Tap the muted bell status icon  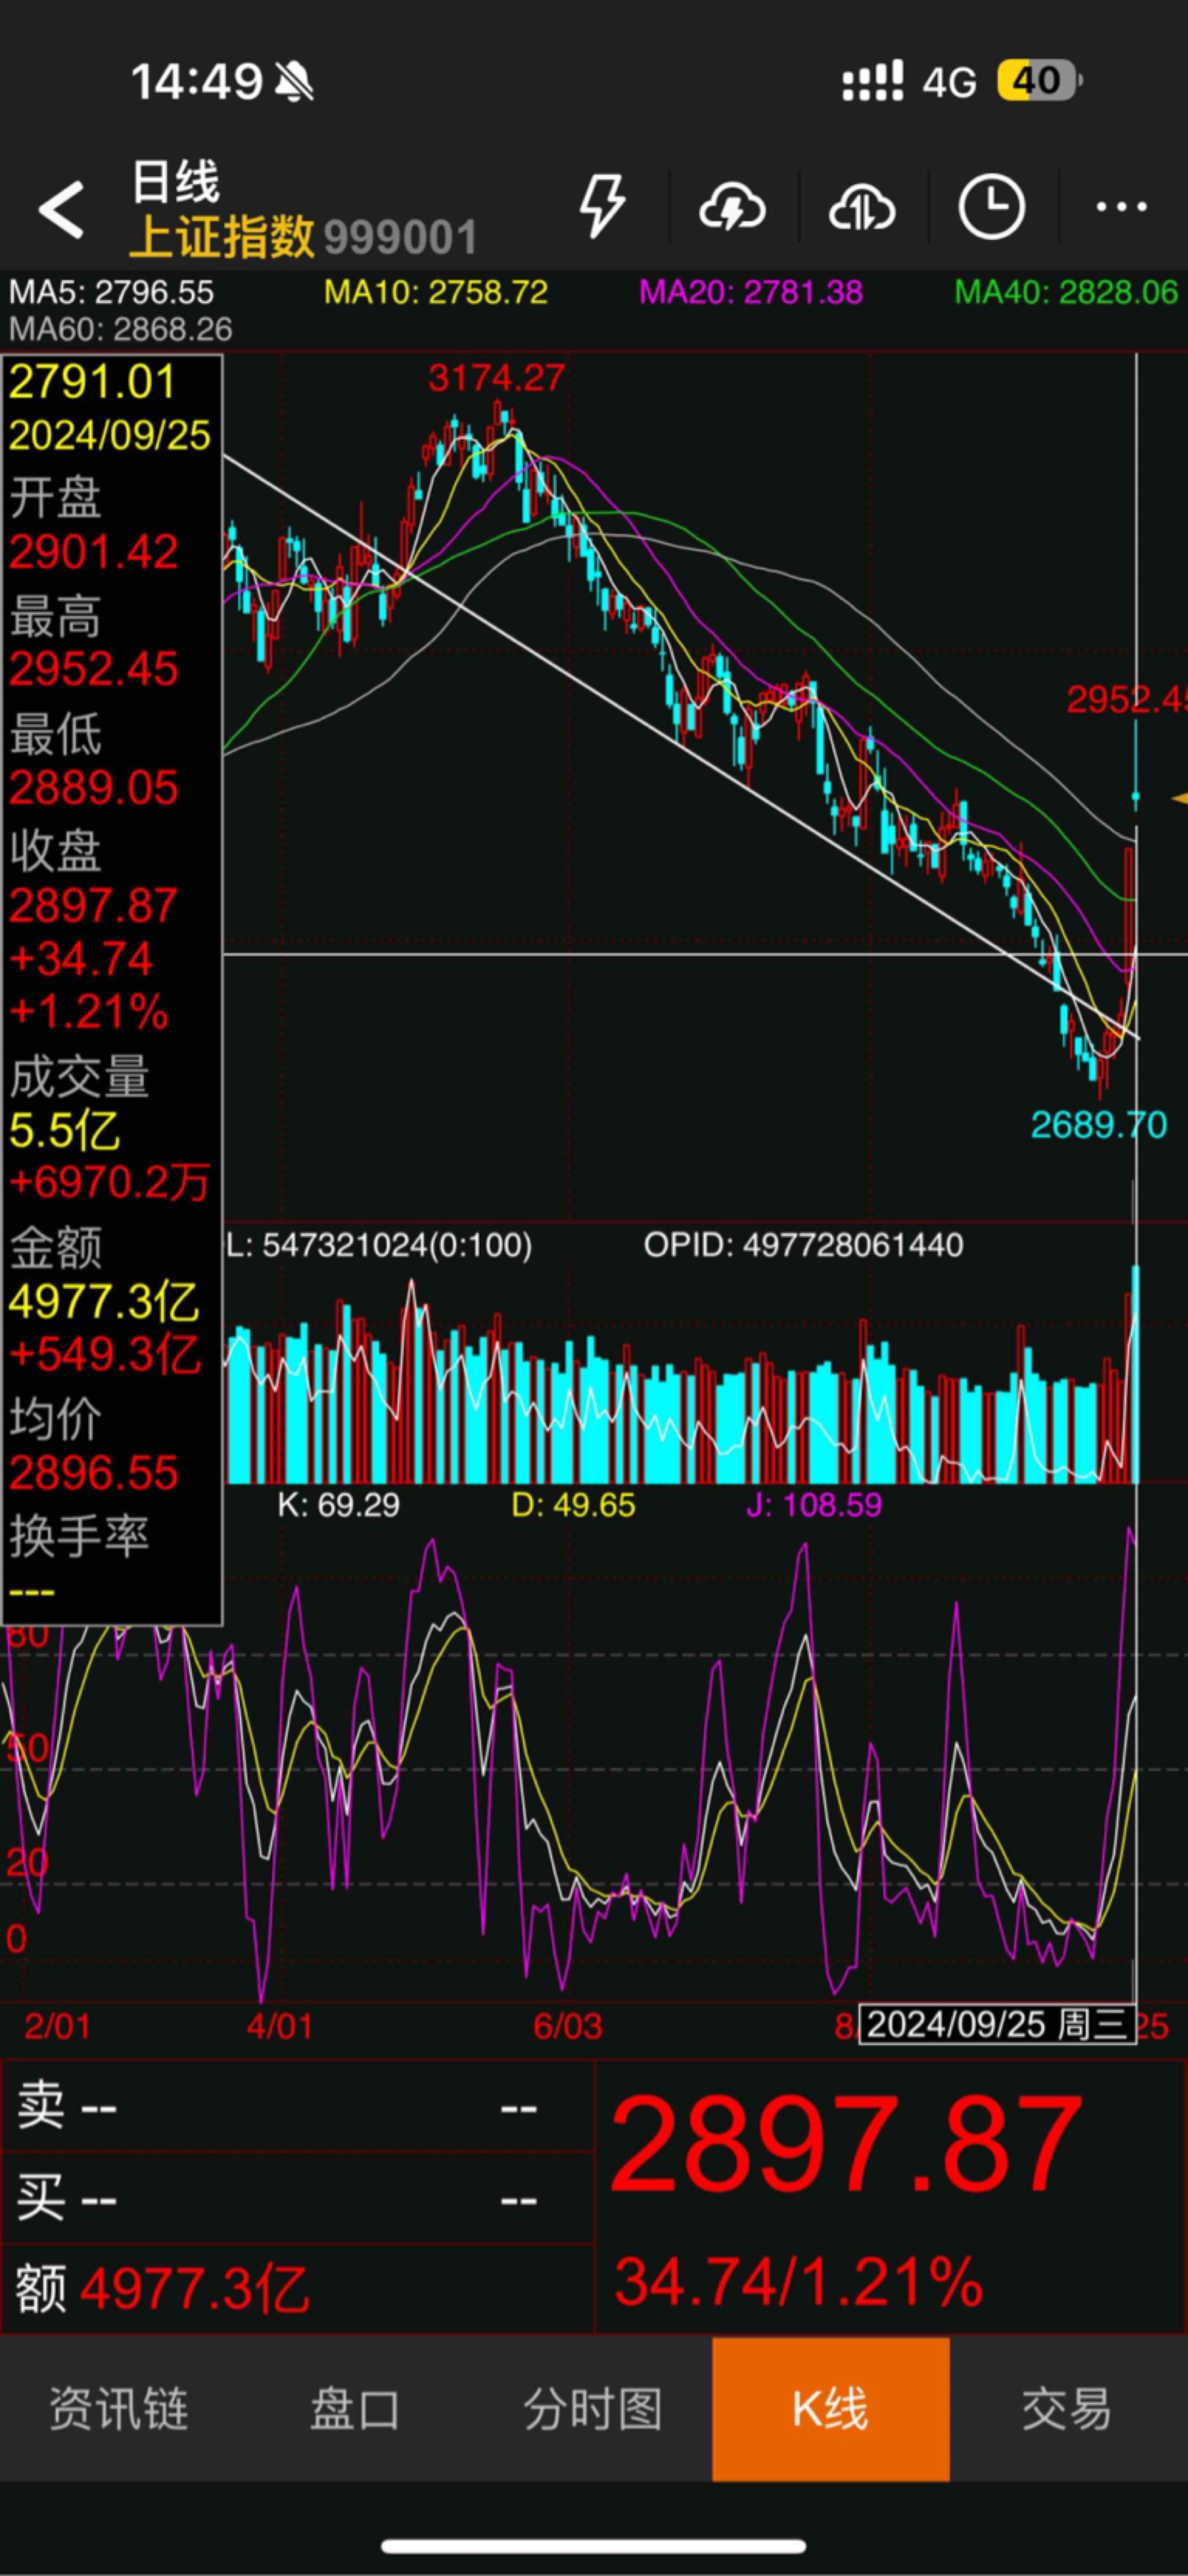tap(294, 82)
